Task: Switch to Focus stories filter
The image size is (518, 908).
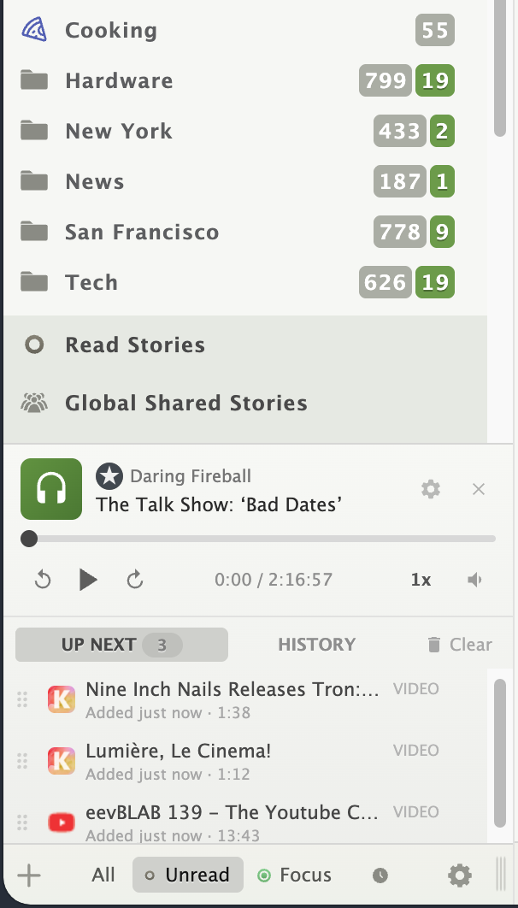Action: pos(295,875)
